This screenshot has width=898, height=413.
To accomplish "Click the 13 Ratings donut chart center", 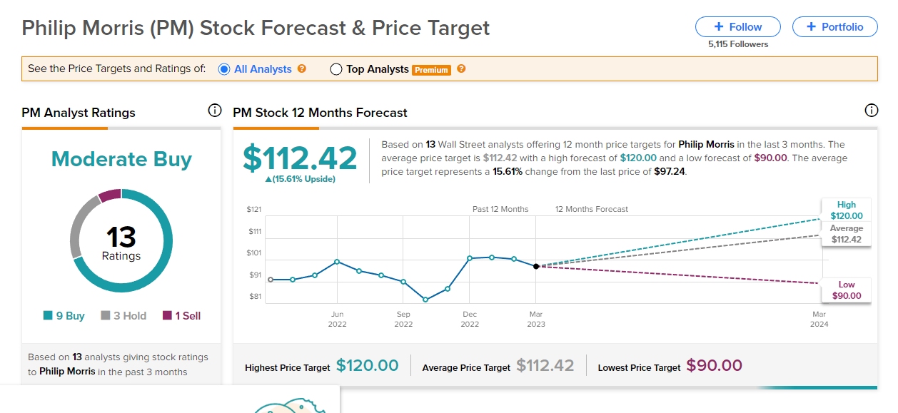I will click(121, 241).
